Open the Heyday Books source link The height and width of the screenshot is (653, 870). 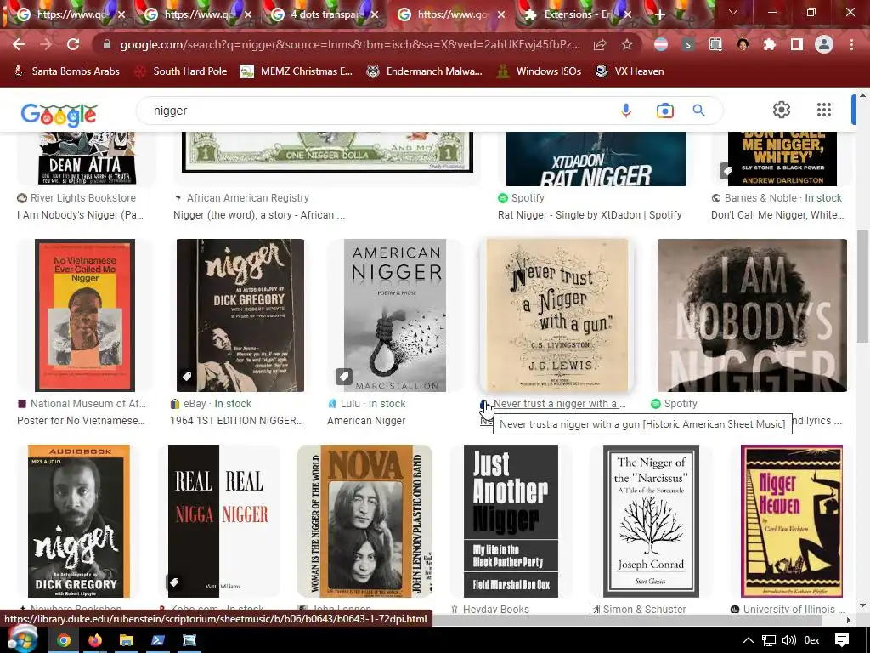490,609
